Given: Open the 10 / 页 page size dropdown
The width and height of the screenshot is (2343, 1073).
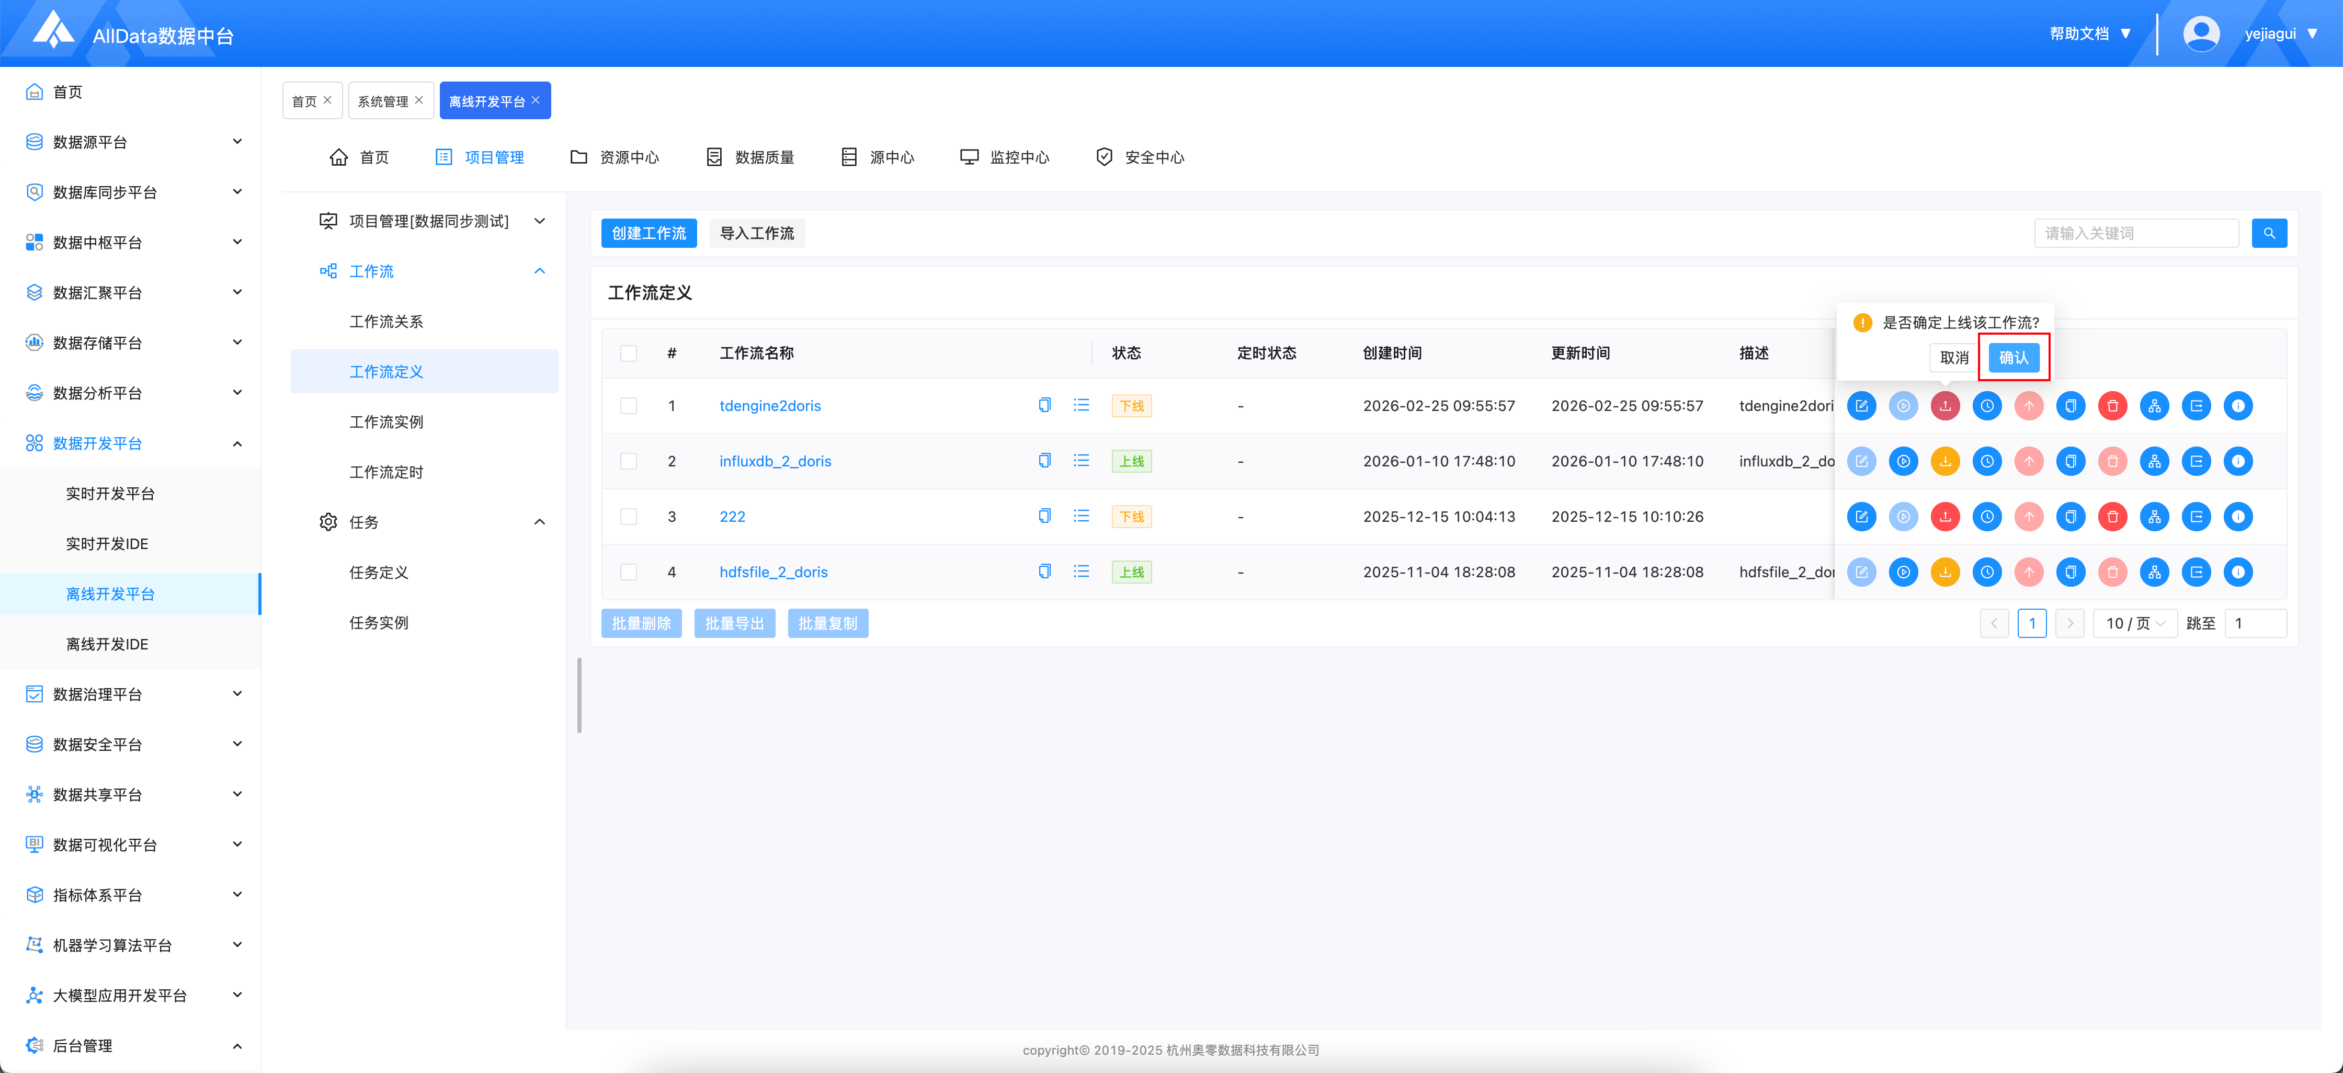Looking at the screenshot, I should point(2134,623).
